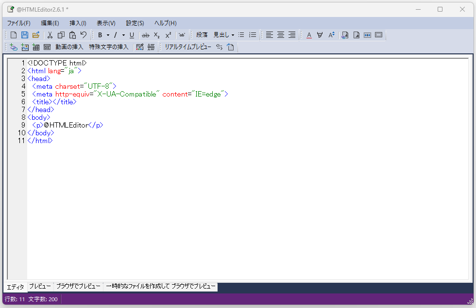Viewport: 476px width, 308px height.
Task: Toggle リアルタイムプレビュー button
Action: point(188,47)
